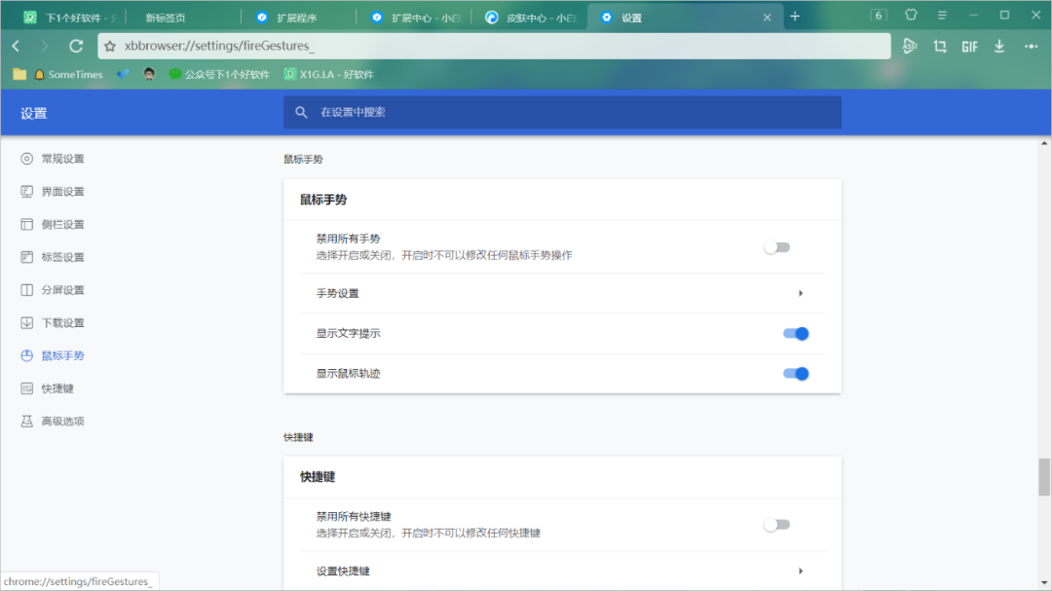Screen dimensions: 1052x591
Task: Open the downloads icon in toolbar
Action: [999, 46]
